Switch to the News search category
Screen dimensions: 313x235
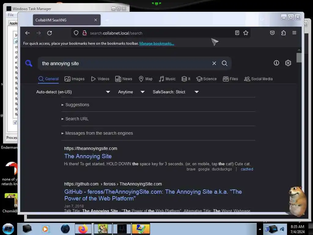[x=124, y=79]
